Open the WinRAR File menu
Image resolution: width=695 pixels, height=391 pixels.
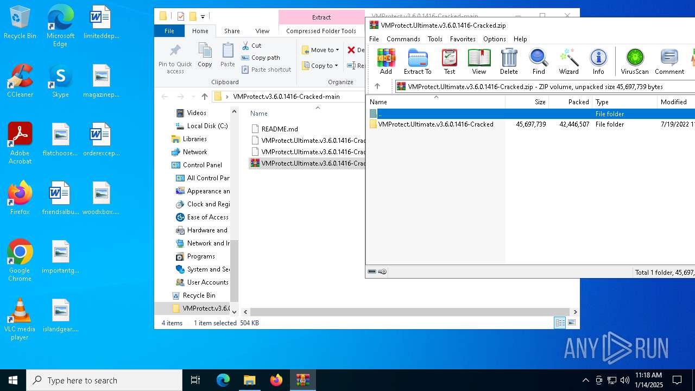click(x=374, y=39)
